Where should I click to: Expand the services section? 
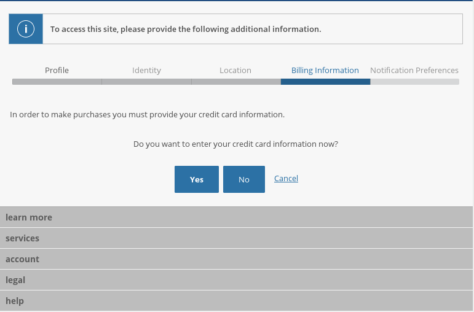(x=236, y=238)
